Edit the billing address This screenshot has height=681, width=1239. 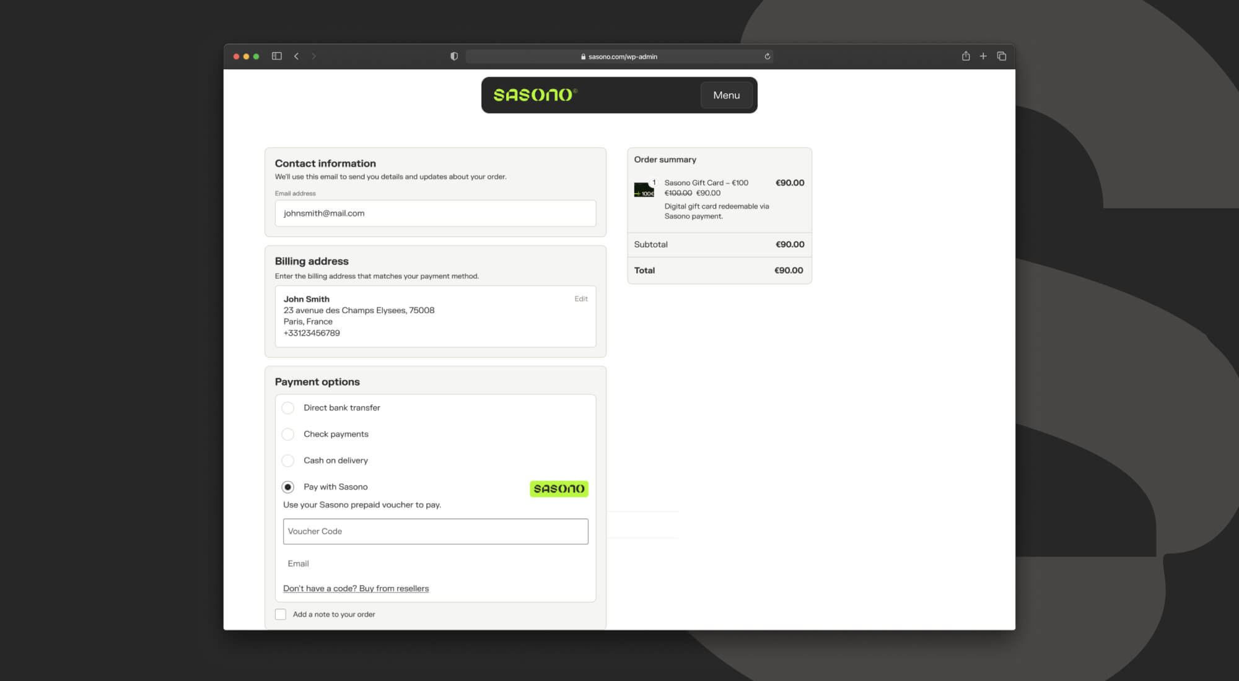(580, 299)
